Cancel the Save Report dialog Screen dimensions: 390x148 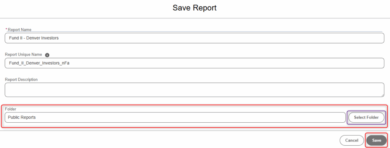coord(351,140)
